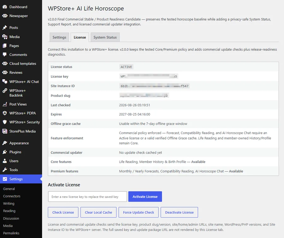284x238 pixels.
Task: Click the Newspaper theme icon
Action: 5,16
